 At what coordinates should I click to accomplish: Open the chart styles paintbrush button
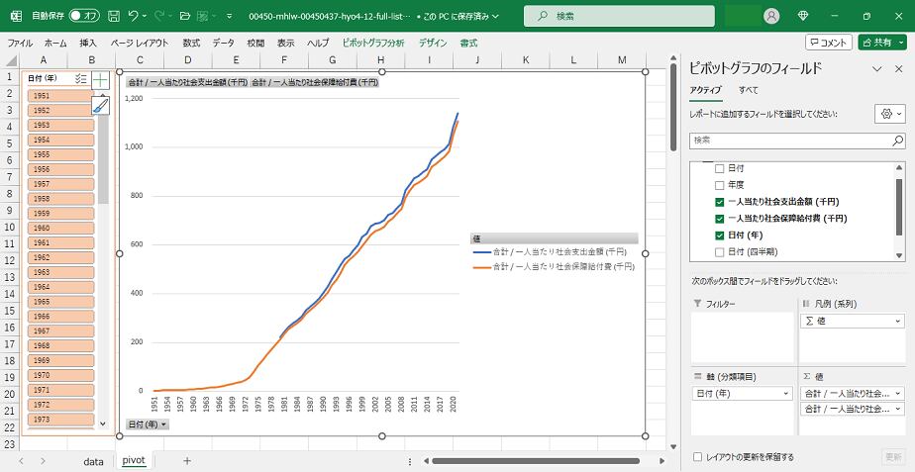(100, 105)
